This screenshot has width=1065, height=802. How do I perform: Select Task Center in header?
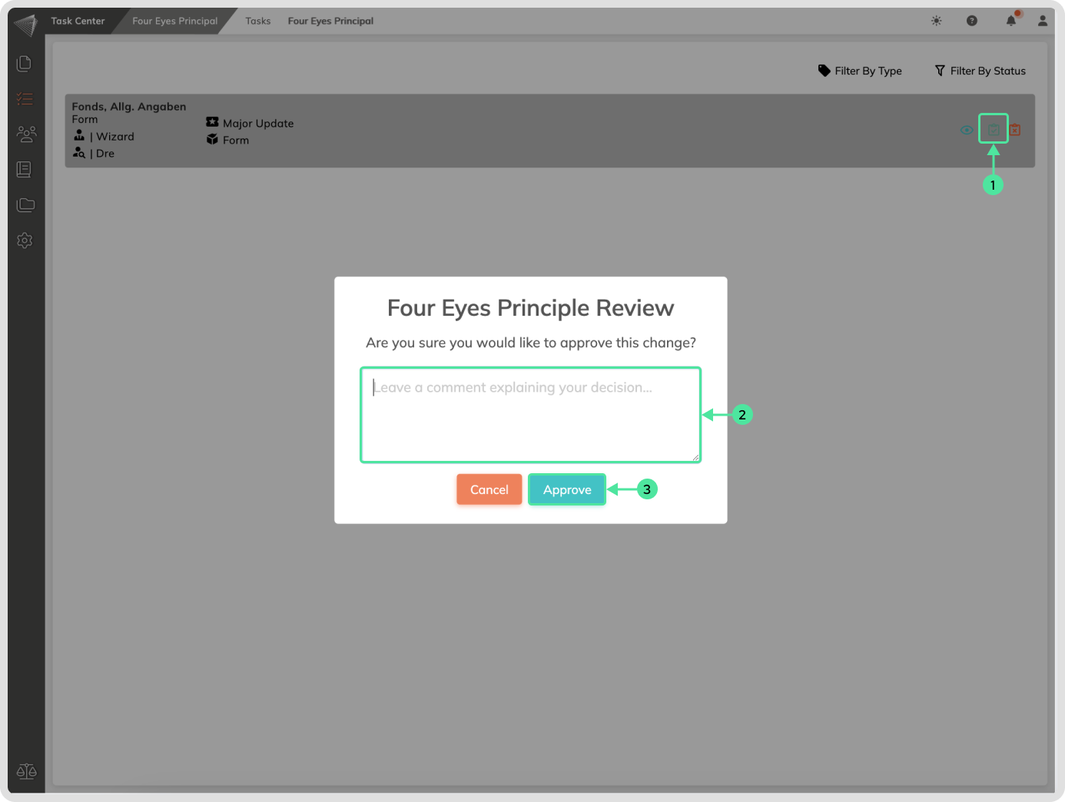tap(78, 21)
